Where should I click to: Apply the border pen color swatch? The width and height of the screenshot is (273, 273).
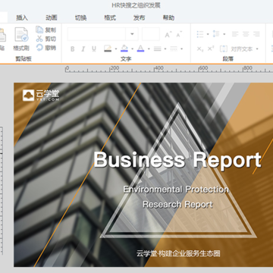point(108,49)
